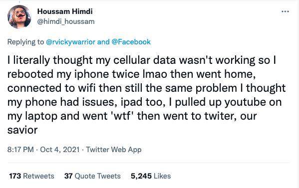This screenshot has height=188, width=299.
Task: Open the @himdi_houssam handle
Action: tap(66, 21)
